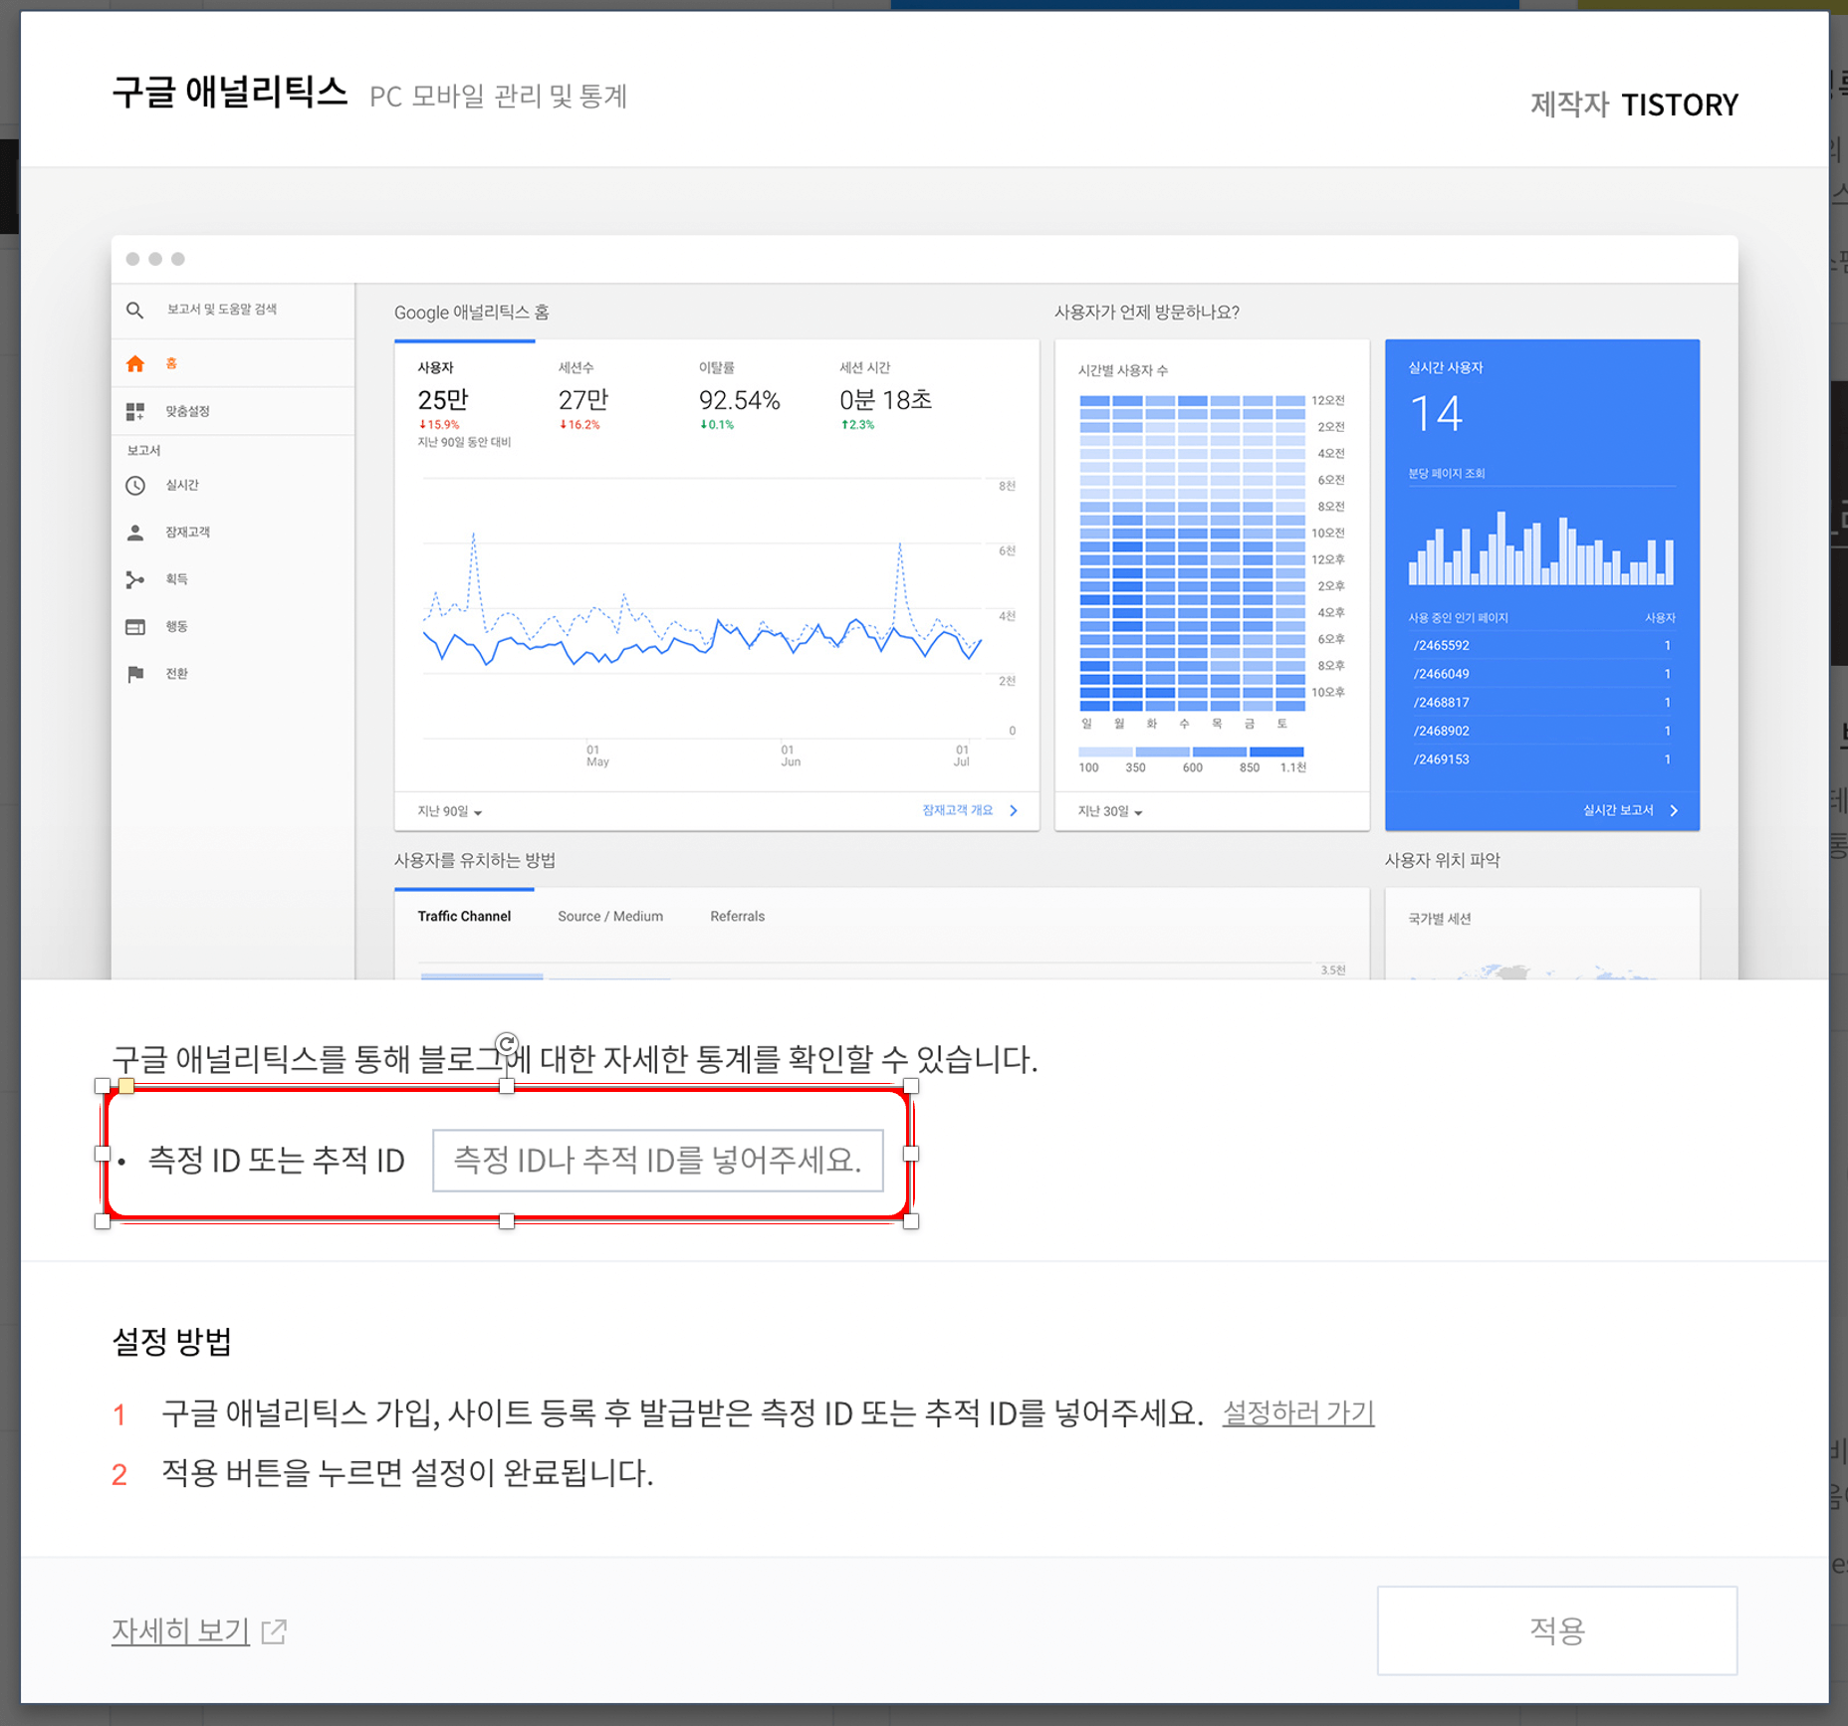Select the Traffic Channel tab
The image size is (1848, 1726).
[464, 916]
